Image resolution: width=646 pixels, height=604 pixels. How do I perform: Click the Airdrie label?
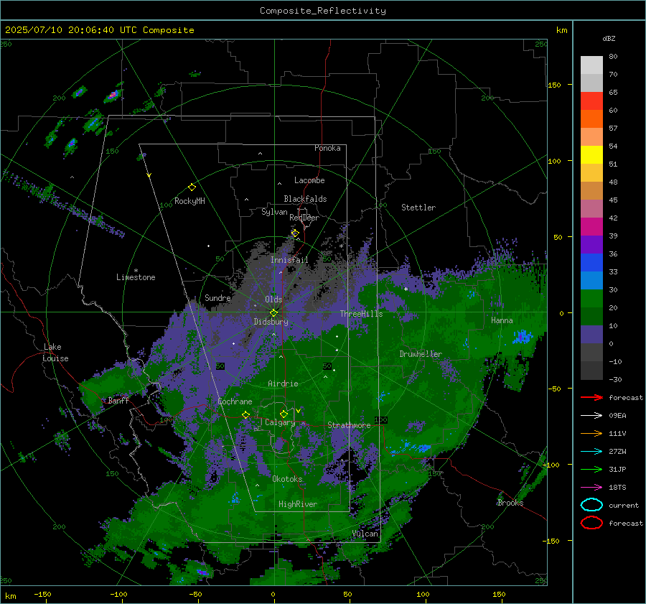tap(283, 384)
